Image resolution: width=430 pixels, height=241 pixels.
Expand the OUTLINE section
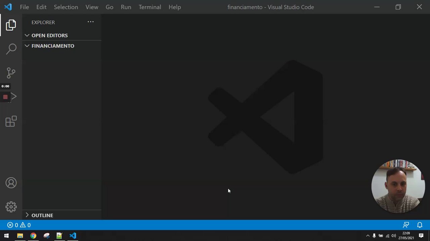(x=62, y=215)
